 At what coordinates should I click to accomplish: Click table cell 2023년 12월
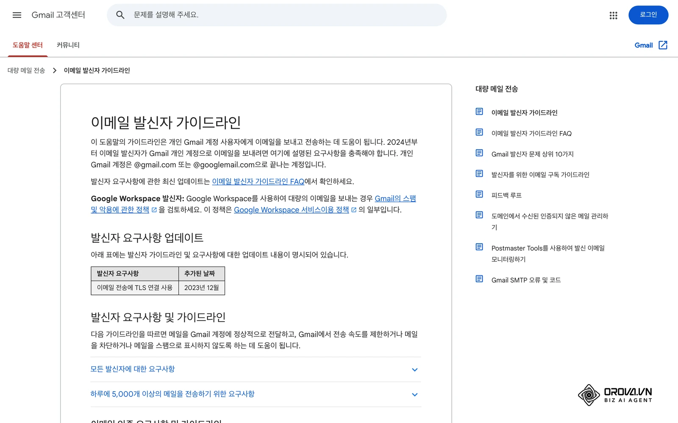(202, 288)
